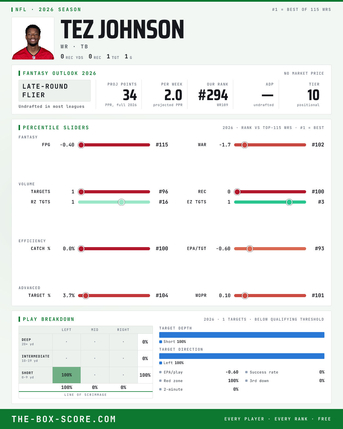343x429 pixels.
Task: Select the Short Left 100% heatmap cell
Action: coord(67,375)
